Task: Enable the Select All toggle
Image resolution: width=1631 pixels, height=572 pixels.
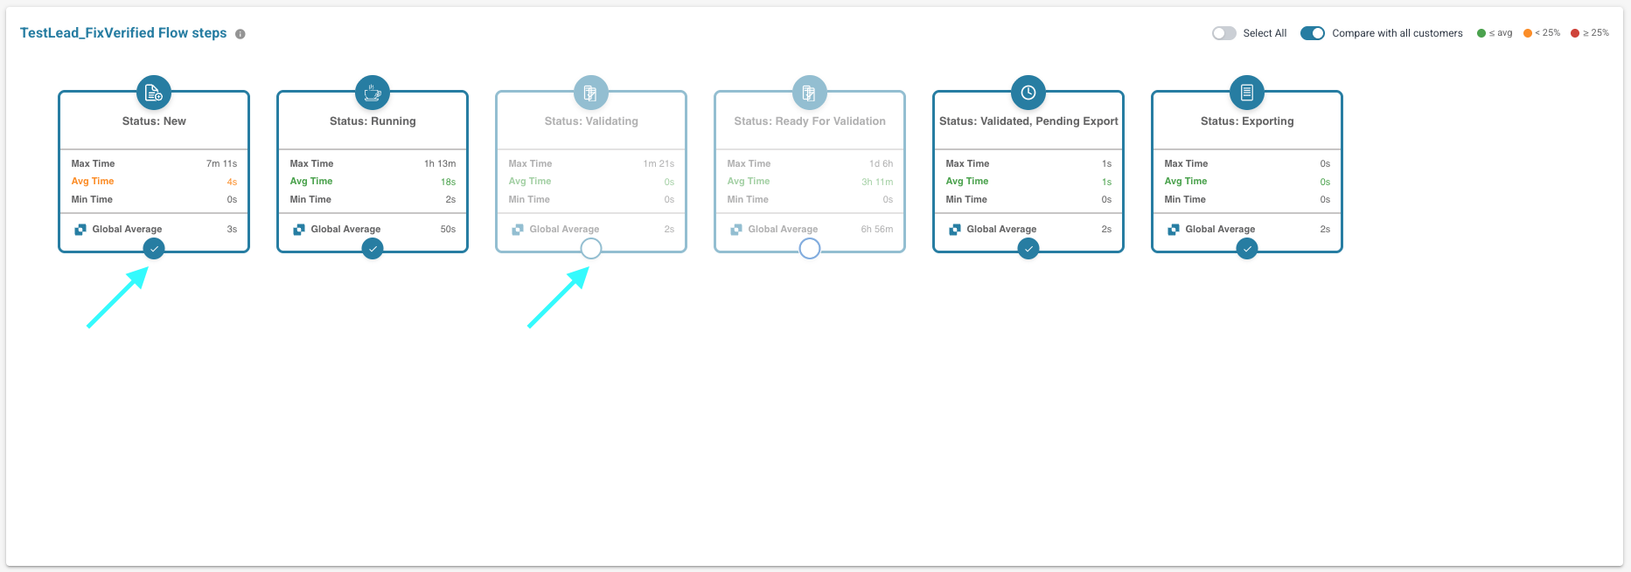Action: pos(1224,33)
